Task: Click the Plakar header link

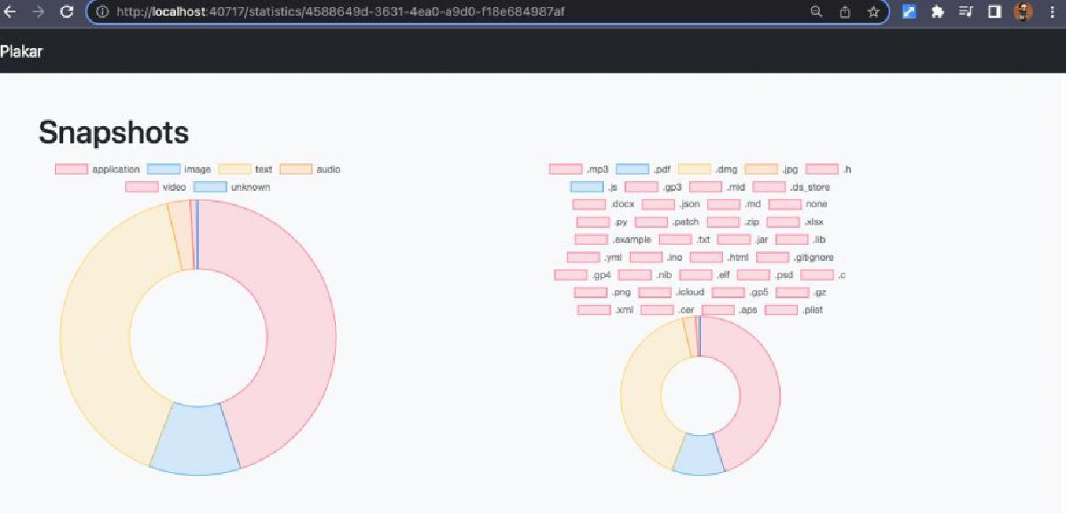Action: tap(21, 51)
